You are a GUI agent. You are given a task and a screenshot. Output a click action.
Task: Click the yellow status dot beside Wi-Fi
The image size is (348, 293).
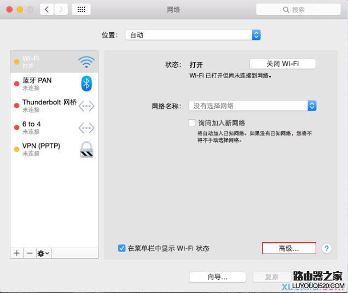click(16, 62)
